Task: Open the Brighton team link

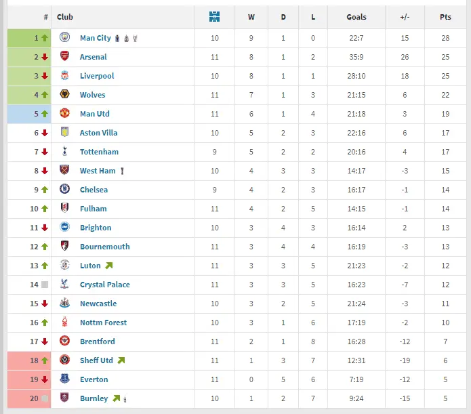Action: pos(96,228)
